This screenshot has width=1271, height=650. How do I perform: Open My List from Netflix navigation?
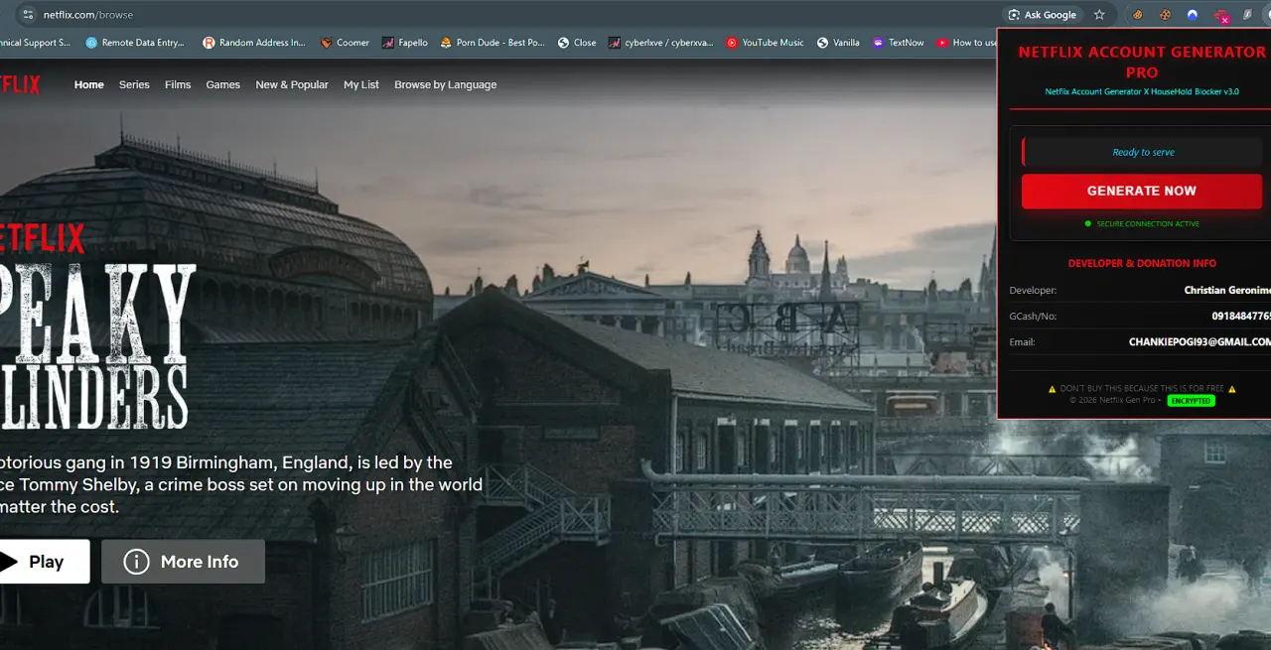click(x=361, y=84)
